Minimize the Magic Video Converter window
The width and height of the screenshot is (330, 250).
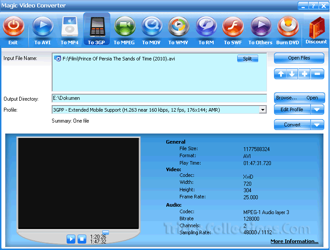(x=303, y=6)
